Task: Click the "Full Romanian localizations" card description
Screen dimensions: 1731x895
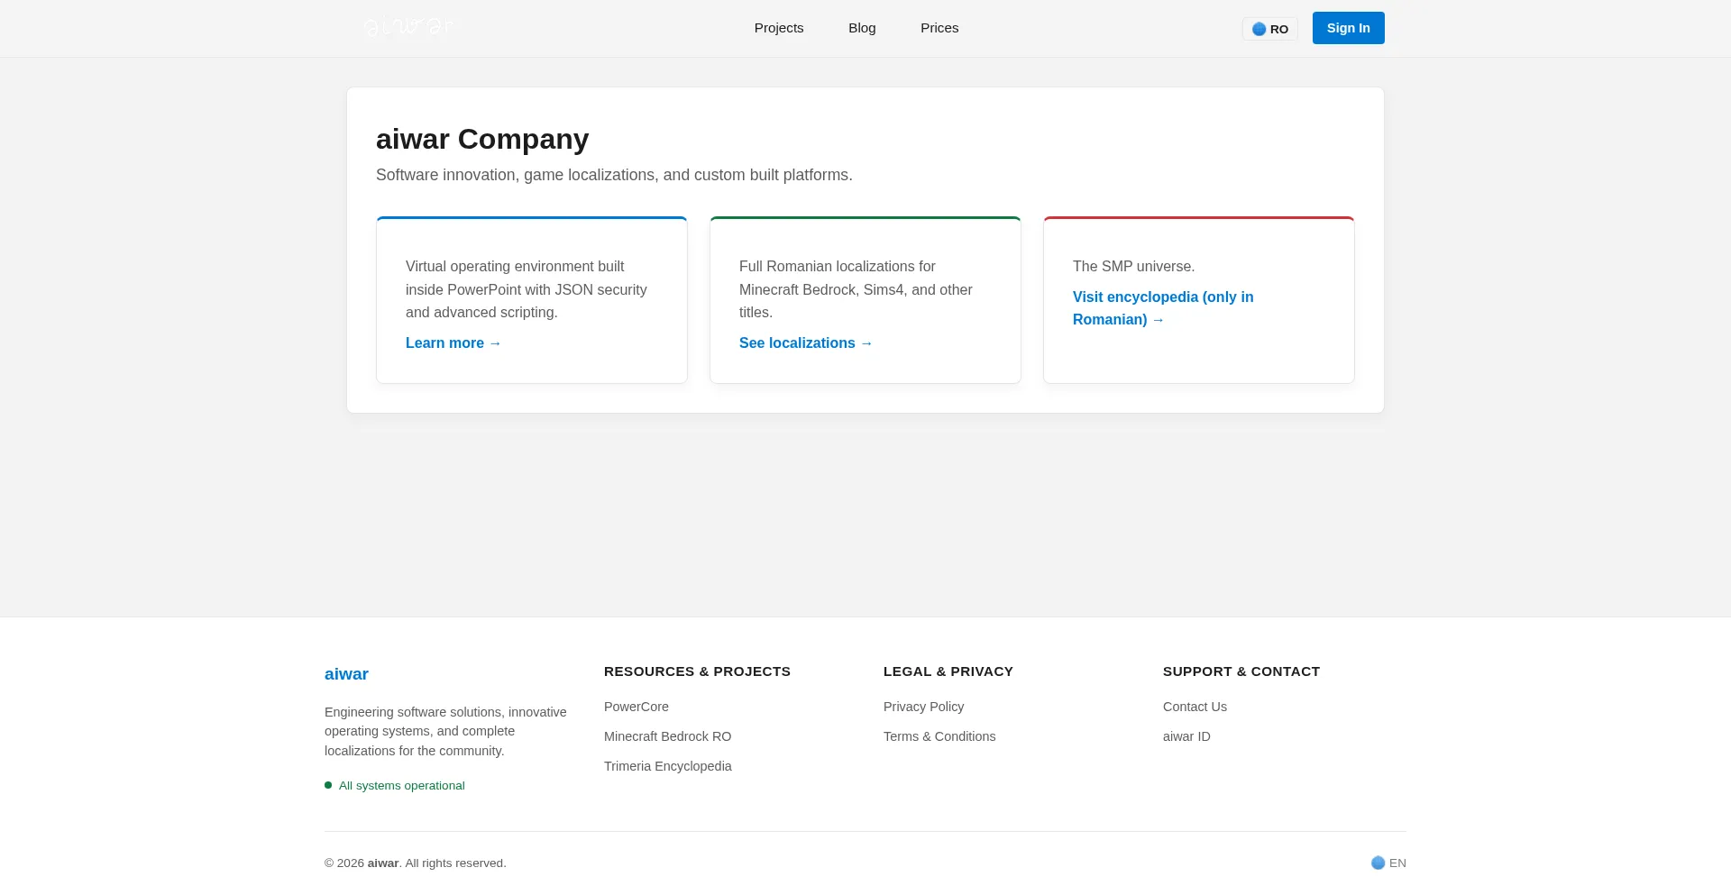Action: (856, 289)
